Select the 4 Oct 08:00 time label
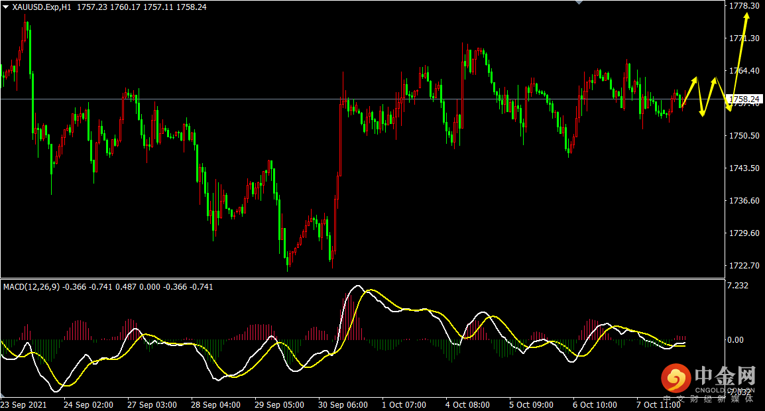765x411 pixels. coord(467,404)
